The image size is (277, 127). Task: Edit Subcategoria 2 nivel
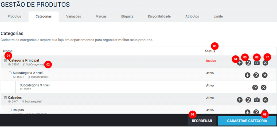coord(256,75)
